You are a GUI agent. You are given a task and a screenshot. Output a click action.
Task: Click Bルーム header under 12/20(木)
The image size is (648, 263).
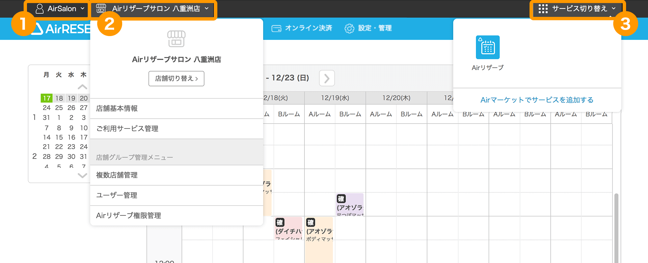click(412, 114)
